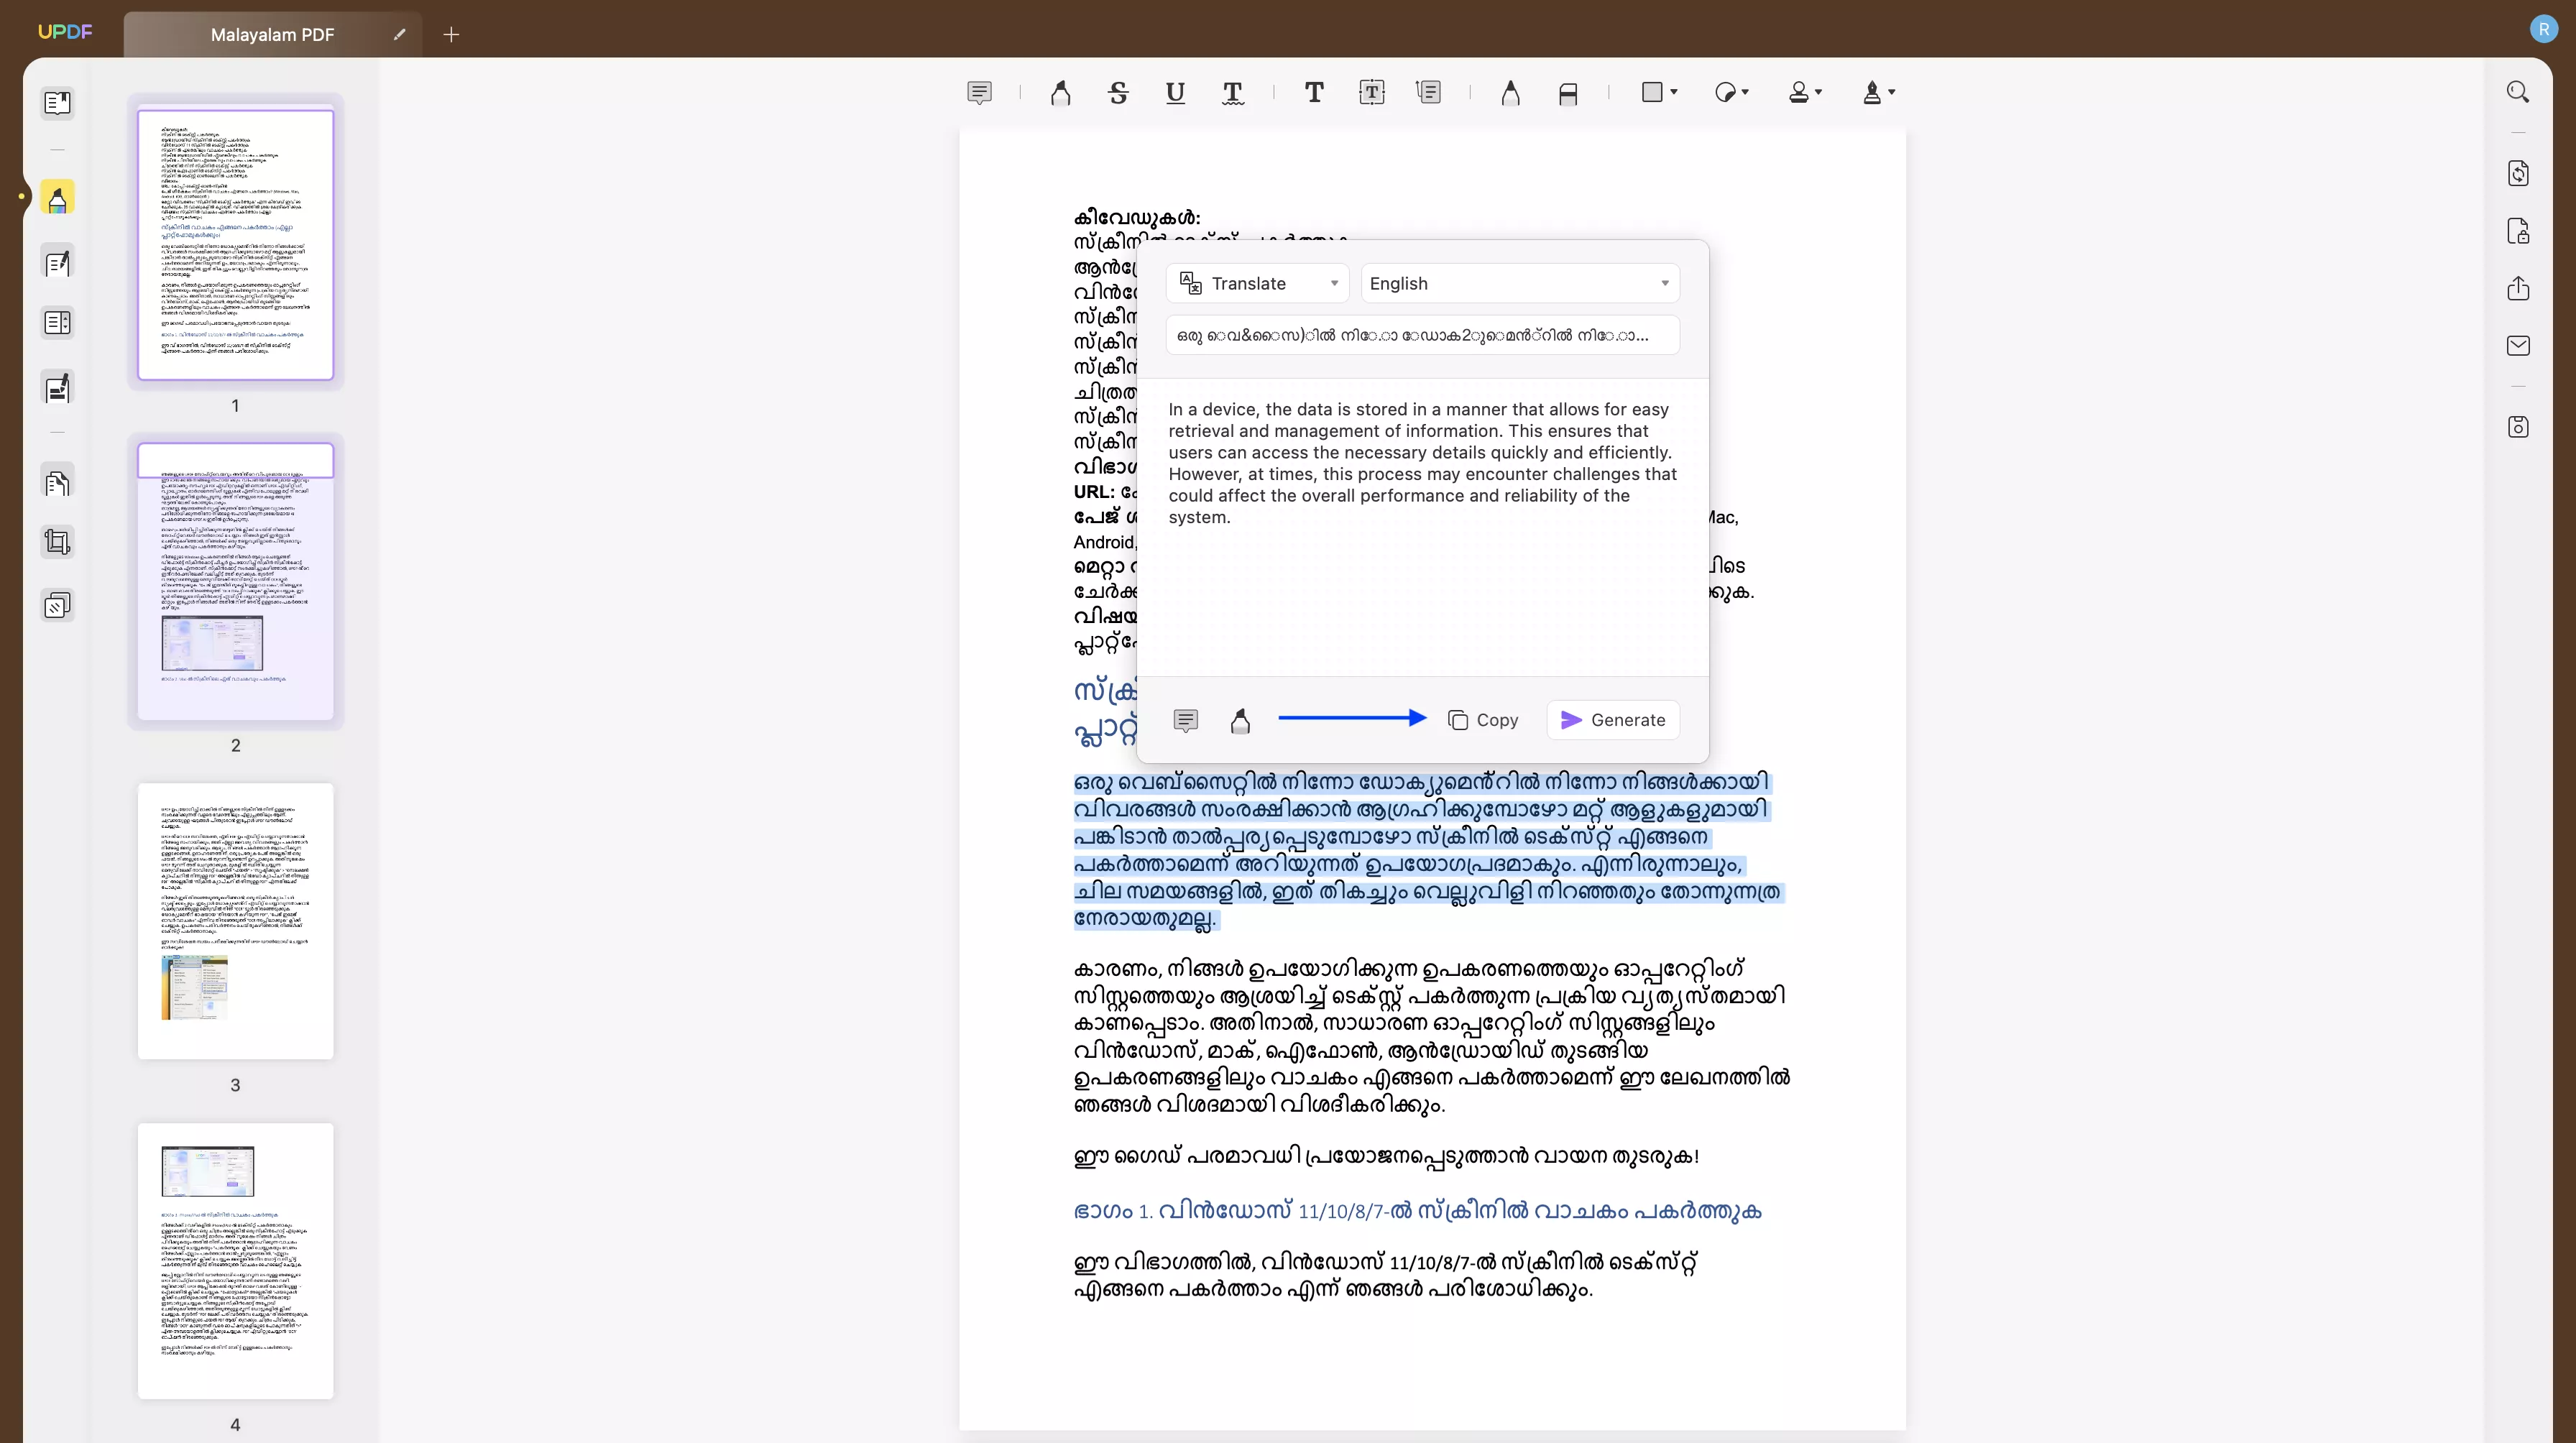Open the Edit PDF mode in left sidebar
The width and height of the screenshot is (2576, 1443).
[x=57, y=263]
